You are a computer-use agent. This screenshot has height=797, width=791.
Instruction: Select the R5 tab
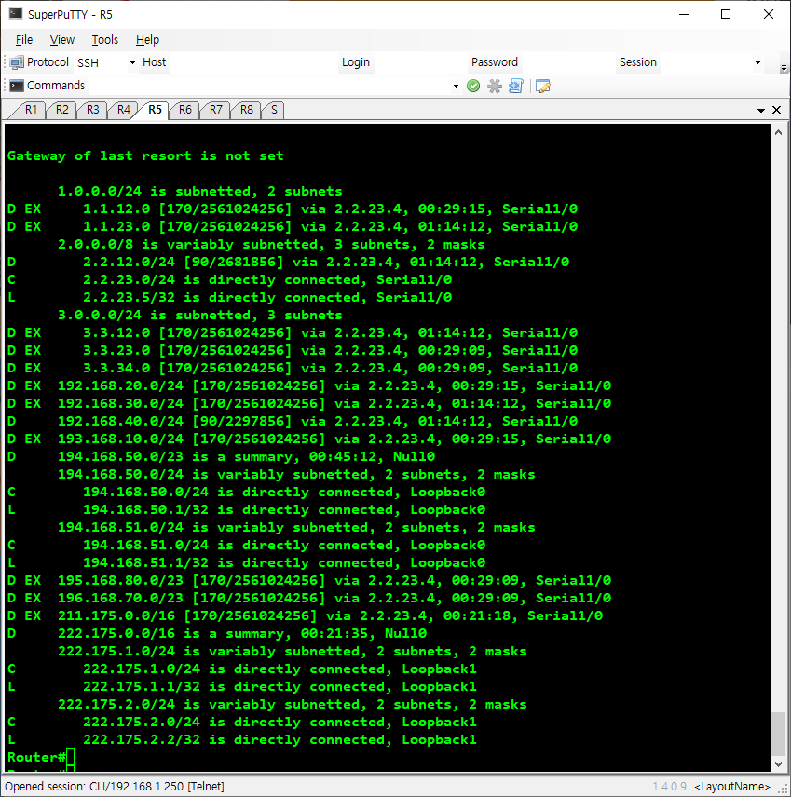156,110
